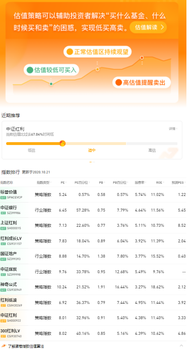
Task: Click the valuation marker on 中证红利 slider
Action: (62, 143)
